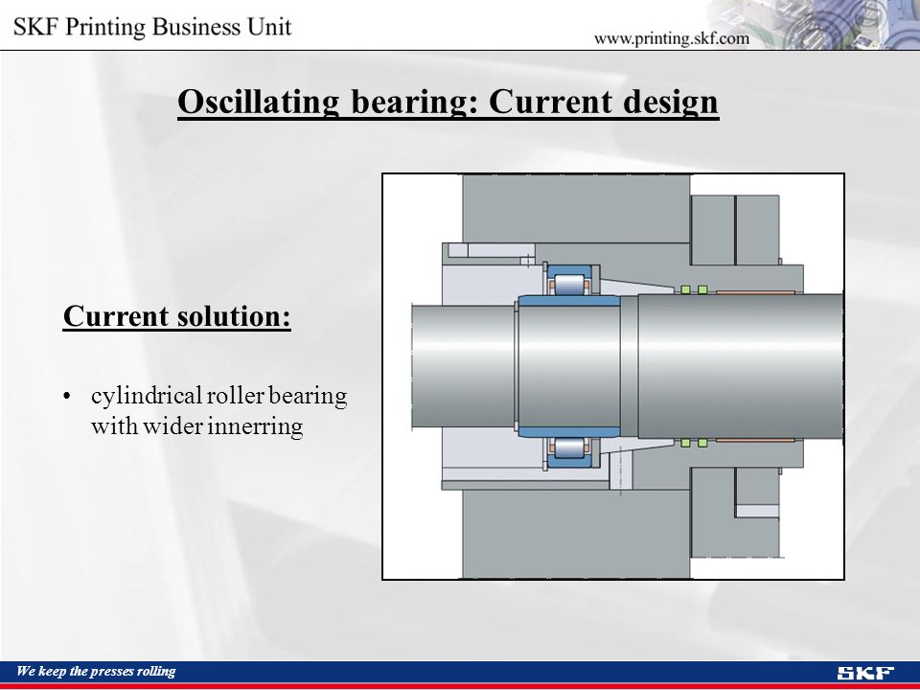This screenshot has width=920, height=690.
Task: Click the bearings photo in the header corner
Action: click(x=816, y=25)
